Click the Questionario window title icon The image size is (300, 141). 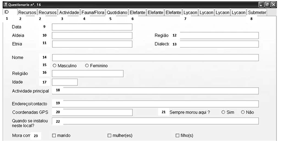5,4
